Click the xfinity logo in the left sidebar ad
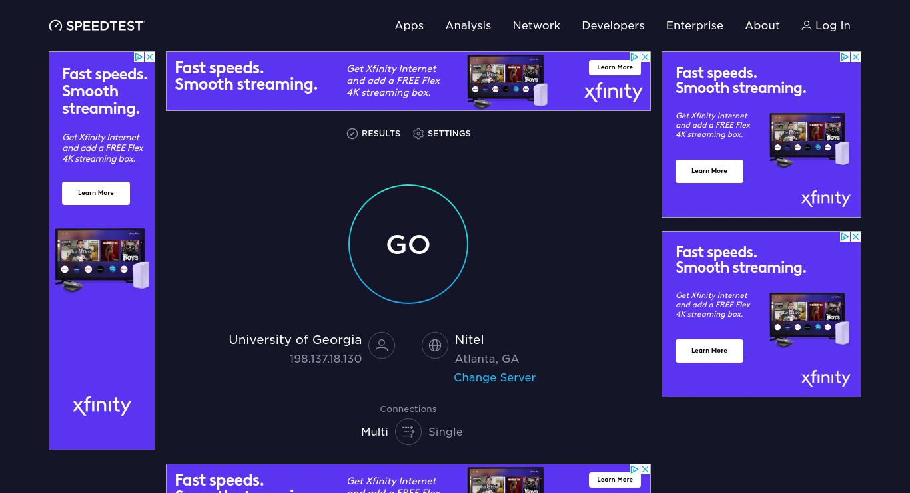The height and width of the screenshot is (493, 910). point(102,405)
